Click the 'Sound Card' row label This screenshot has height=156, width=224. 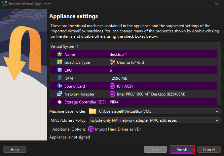[x=75, y=86]
